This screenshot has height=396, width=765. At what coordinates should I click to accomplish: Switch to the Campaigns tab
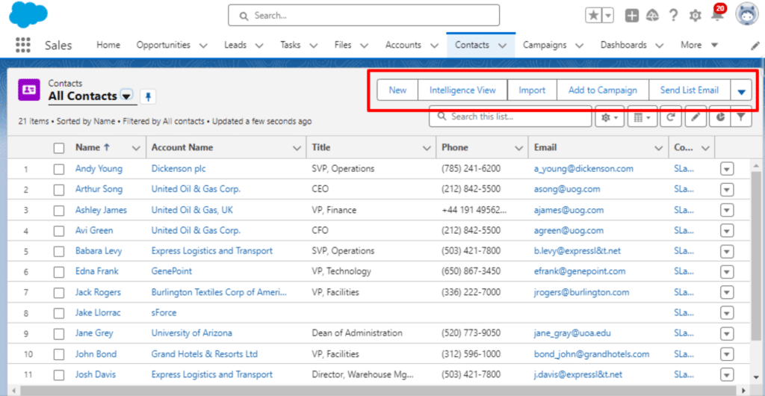tap(545, 45)
